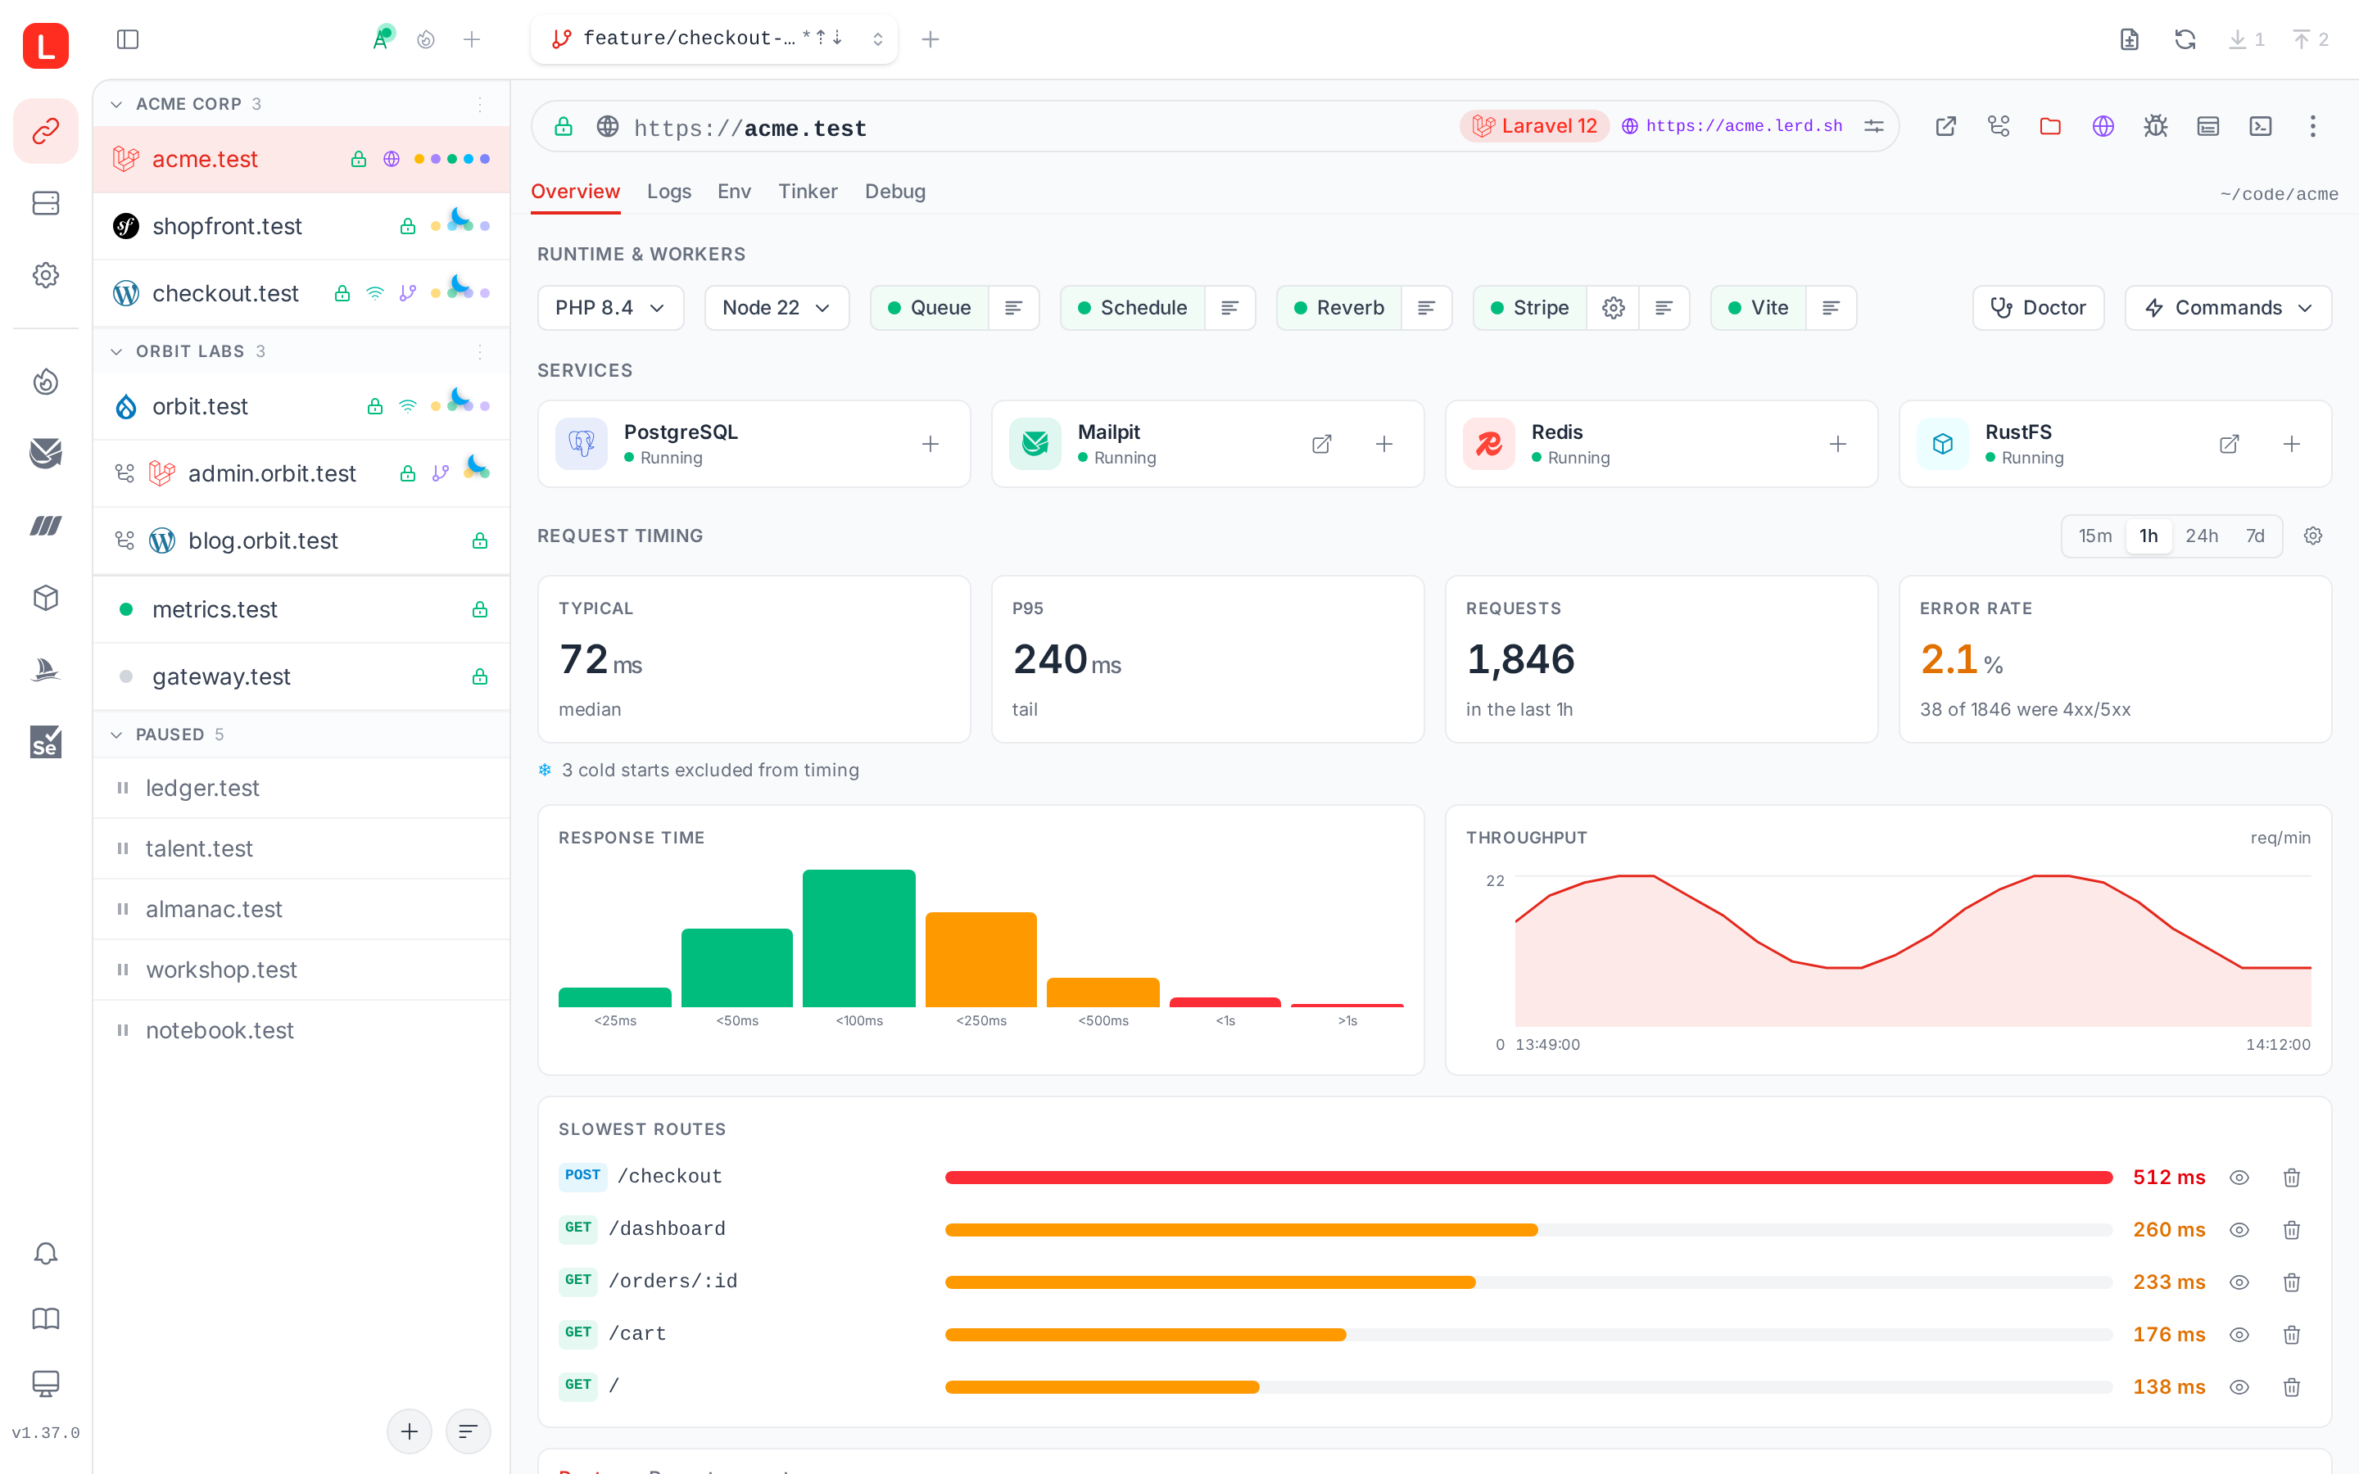Run the Doctor check
Image resolution: width=2359 pixels, height=1474 pixels.
2037,308
